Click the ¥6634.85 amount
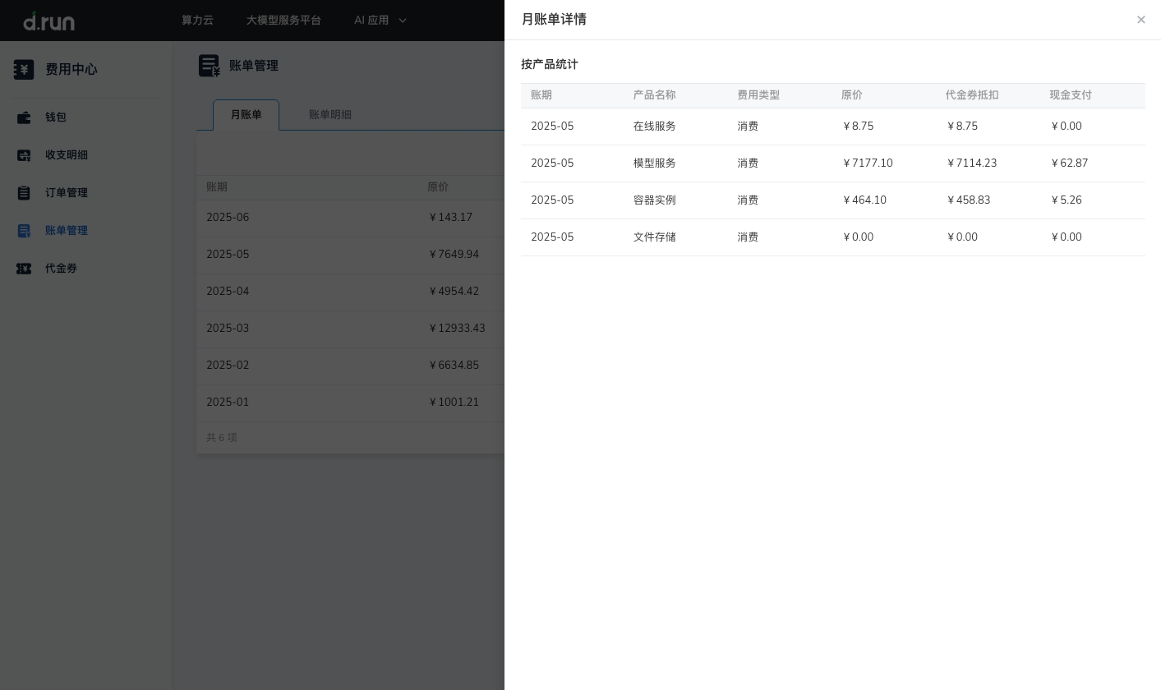Image resolution: width=1161 pixels, height=690 pixels. tap(453, 366)
